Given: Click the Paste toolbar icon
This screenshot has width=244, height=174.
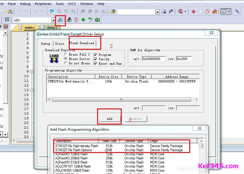Looking at the screenshot, I should click(x=10, y=11).
